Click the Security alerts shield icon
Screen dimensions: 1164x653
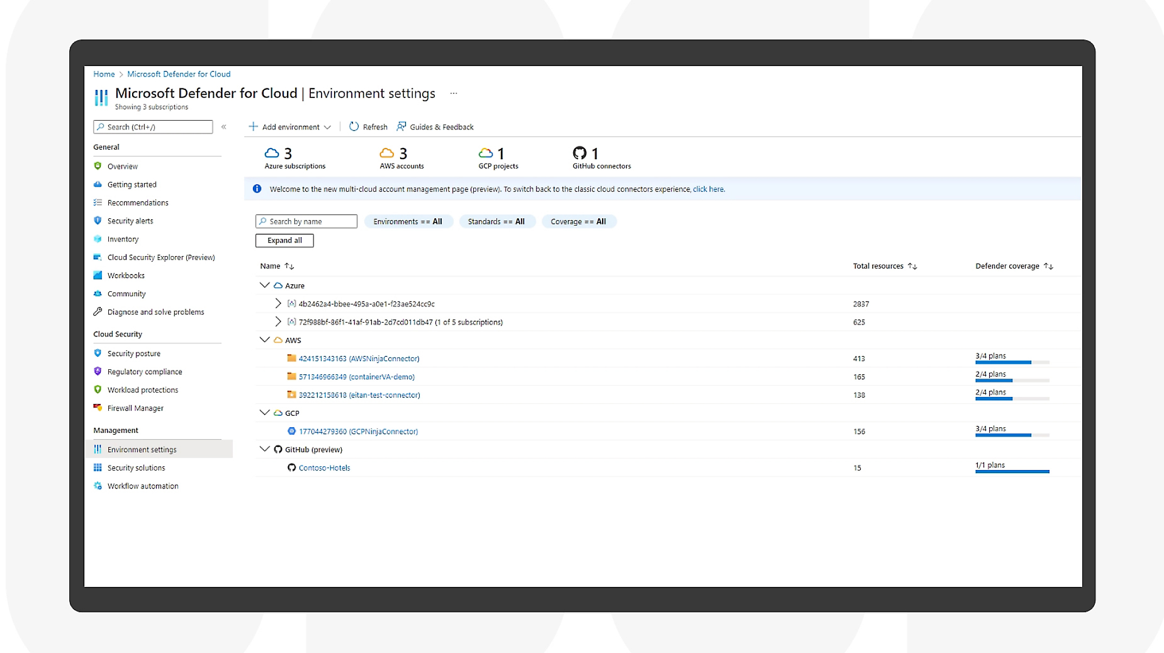click(97, 221)
